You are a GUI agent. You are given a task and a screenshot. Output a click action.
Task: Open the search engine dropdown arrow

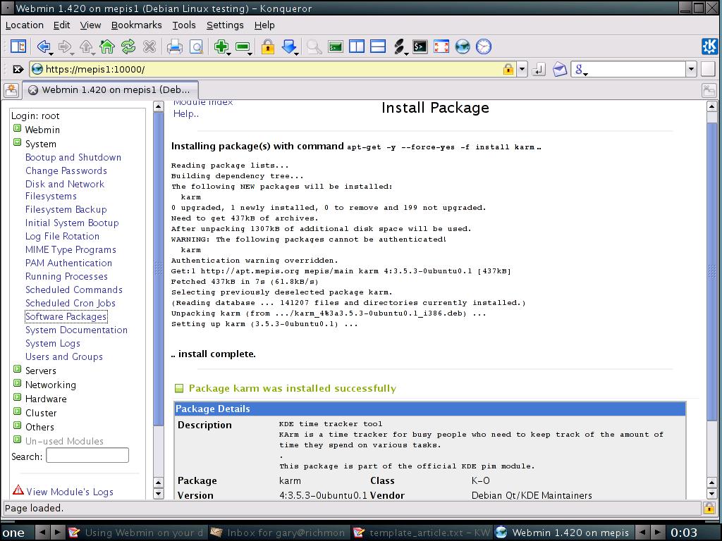point(691,70)
